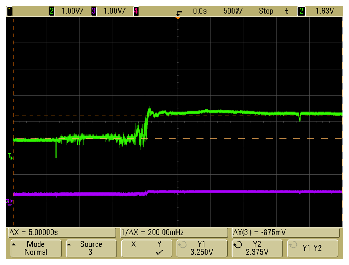Select the Y1 3.250V cursor softkey

click(x=202, y=248)
